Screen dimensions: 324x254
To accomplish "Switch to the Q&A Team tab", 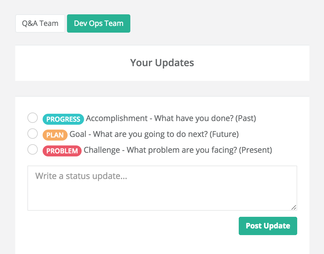I will coord(40,23).
